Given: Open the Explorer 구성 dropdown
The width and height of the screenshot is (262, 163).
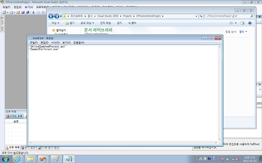Looking at the screenshot, I should point(55,23).
